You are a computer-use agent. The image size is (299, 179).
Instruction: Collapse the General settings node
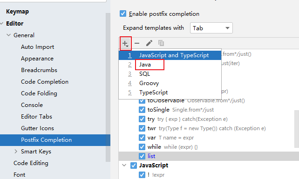pos(8,35)
